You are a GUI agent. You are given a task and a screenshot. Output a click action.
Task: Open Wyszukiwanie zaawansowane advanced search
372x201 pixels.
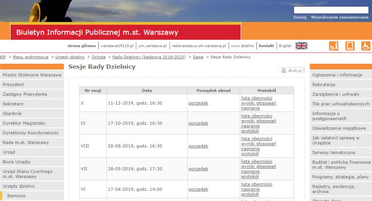point(340,17)
